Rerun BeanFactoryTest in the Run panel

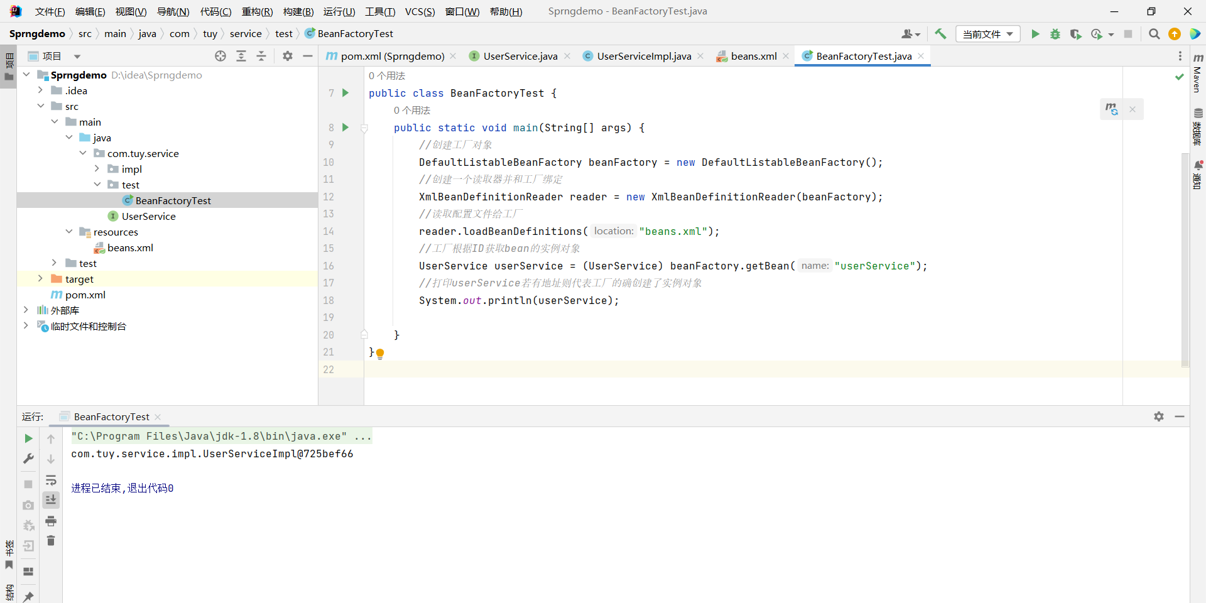click(x=28, y=438)
